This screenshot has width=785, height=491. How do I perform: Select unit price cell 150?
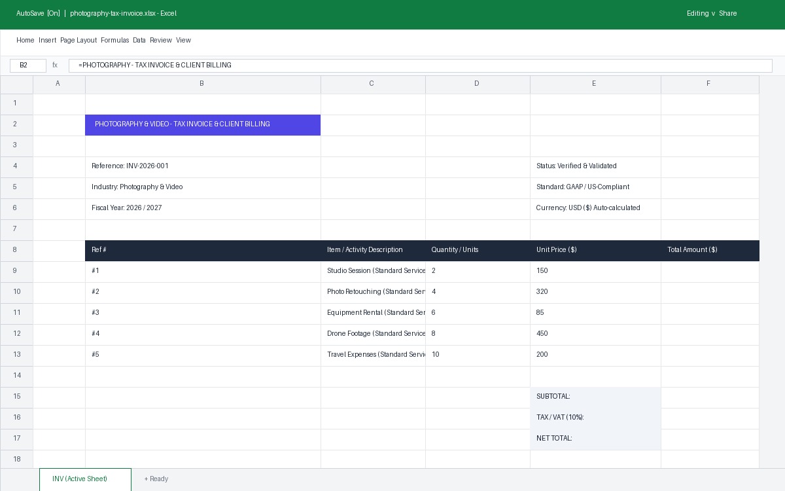(x=595, y=272)
